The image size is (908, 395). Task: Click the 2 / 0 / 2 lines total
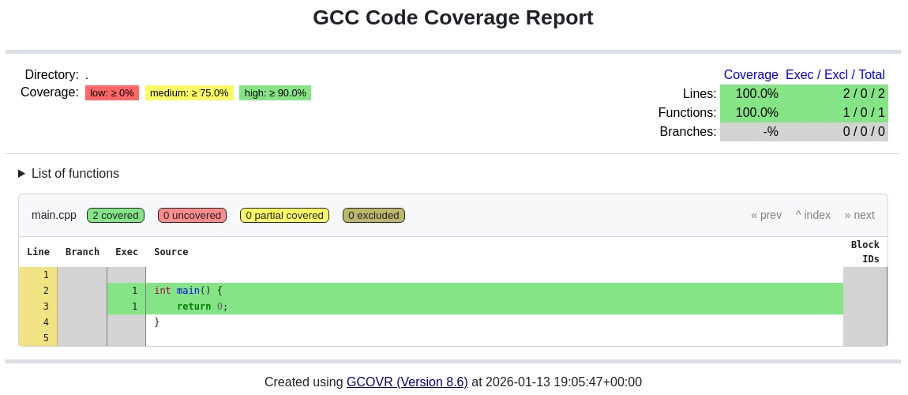[x=835, y=93]
